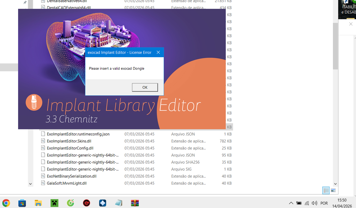Viewport: 356px width, 208px height.
Task: Click file list scrollbar down arrow
Action: tap(335, 184)
